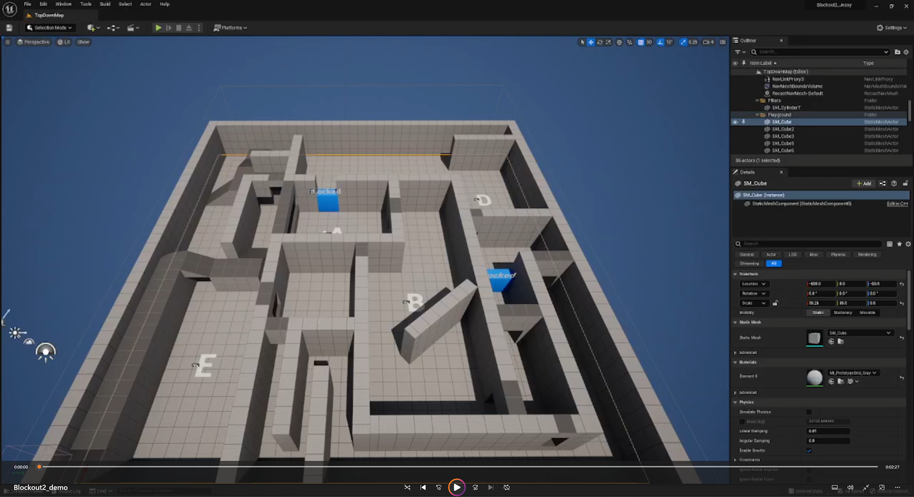Open the Cinematics clapperboard menu
Image resolution: width=914 pixels, height=497 pixels.
[133, 28]
